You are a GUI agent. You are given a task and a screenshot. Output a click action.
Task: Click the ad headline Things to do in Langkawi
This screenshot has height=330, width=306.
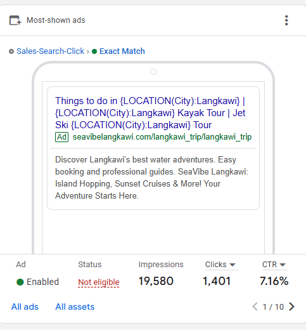tap(150, 113)
